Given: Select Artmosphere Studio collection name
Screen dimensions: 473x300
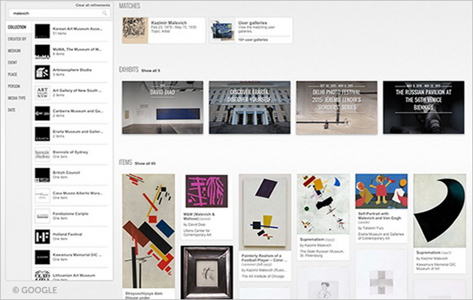Looking at the screenshot, I should point(72,70).
